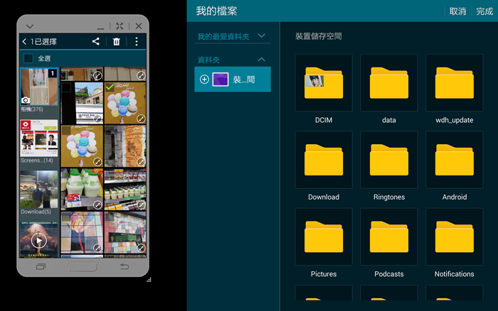Expand the floating gallery window to fullscreen
This screenshot has width=498, height=311.
[120, 26]
